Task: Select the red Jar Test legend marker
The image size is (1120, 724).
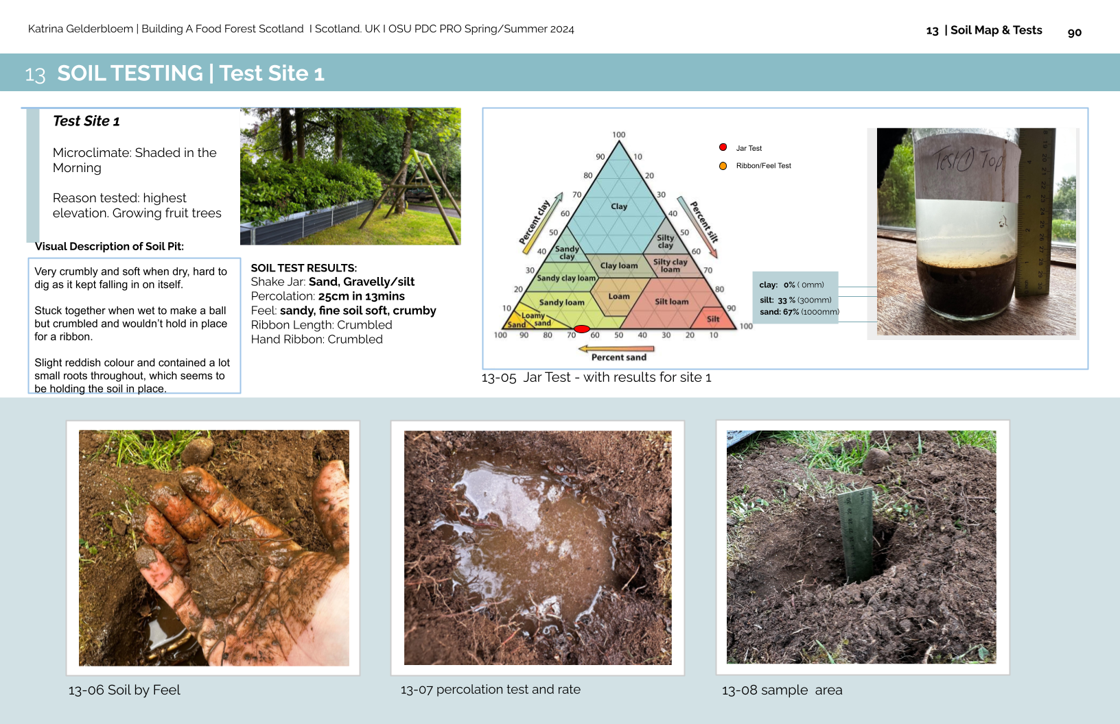Action: 722,147
